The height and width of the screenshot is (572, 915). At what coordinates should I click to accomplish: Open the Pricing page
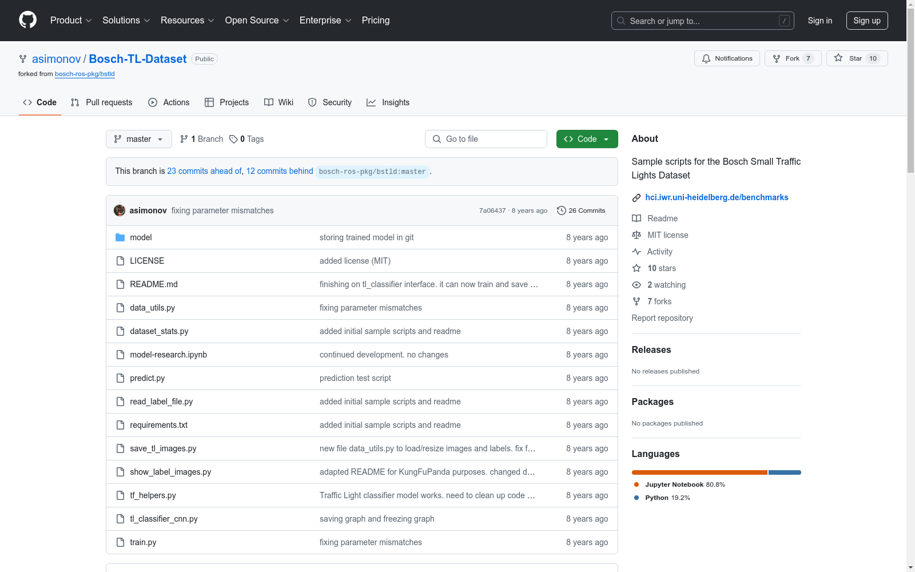pyautogui.click(x=376, y=20)
